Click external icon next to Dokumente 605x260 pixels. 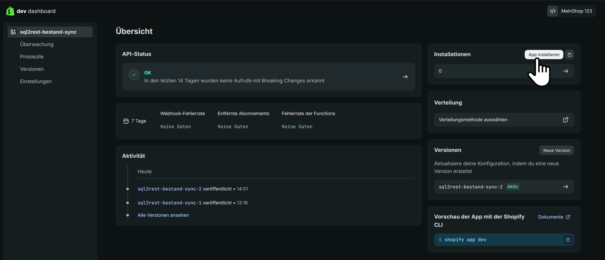pos(568,217)
